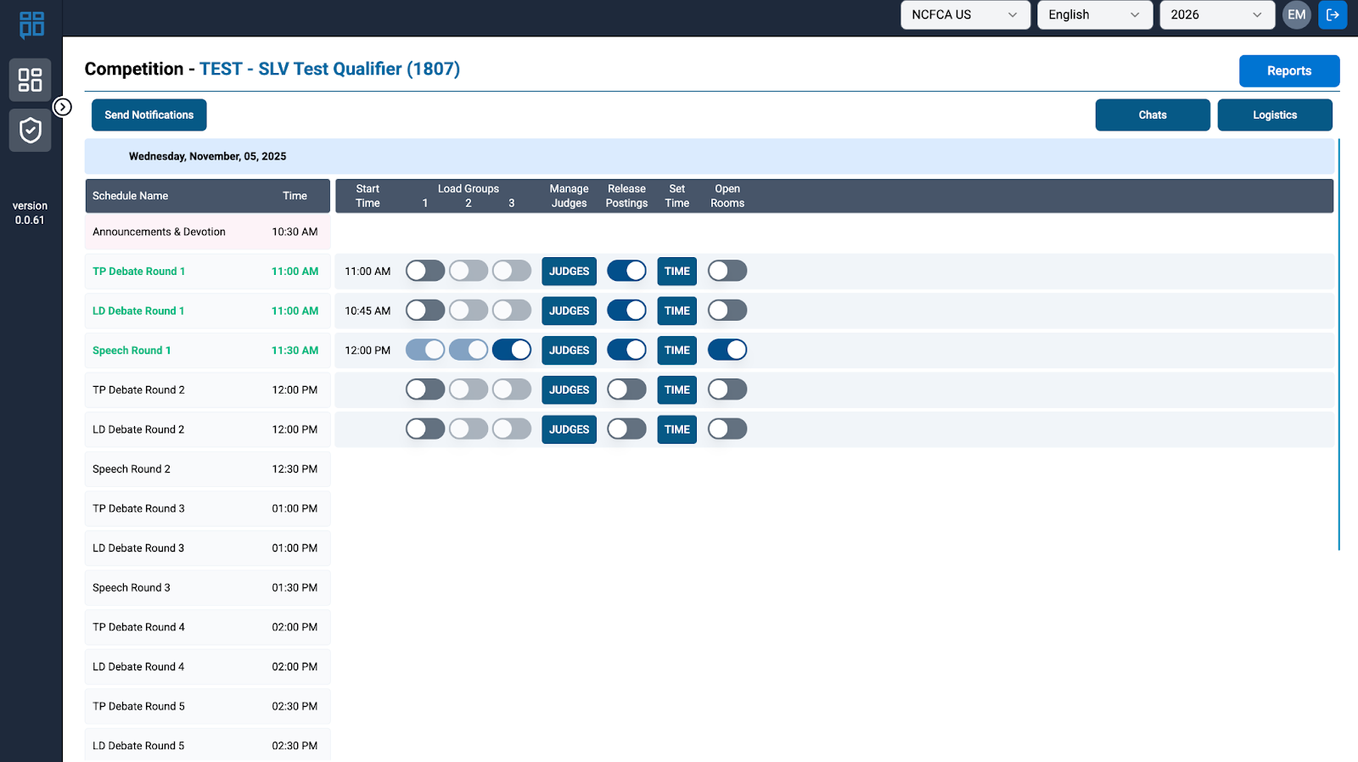1358x762 pixels.
Task: Click Send Notifications button
Action: [x=149, y=115]
